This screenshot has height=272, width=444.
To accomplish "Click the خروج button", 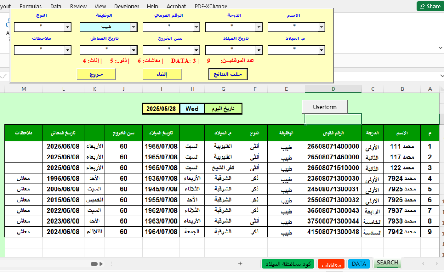I will [x=96, y=74].
